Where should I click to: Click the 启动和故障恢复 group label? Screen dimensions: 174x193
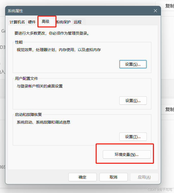point(28,114)
